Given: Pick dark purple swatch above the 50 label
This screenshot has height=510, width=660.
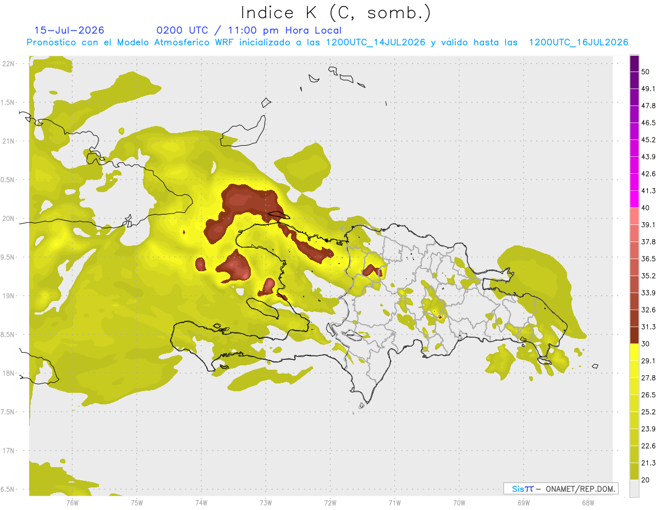Looking at the screenshot, I should (634, 64).
